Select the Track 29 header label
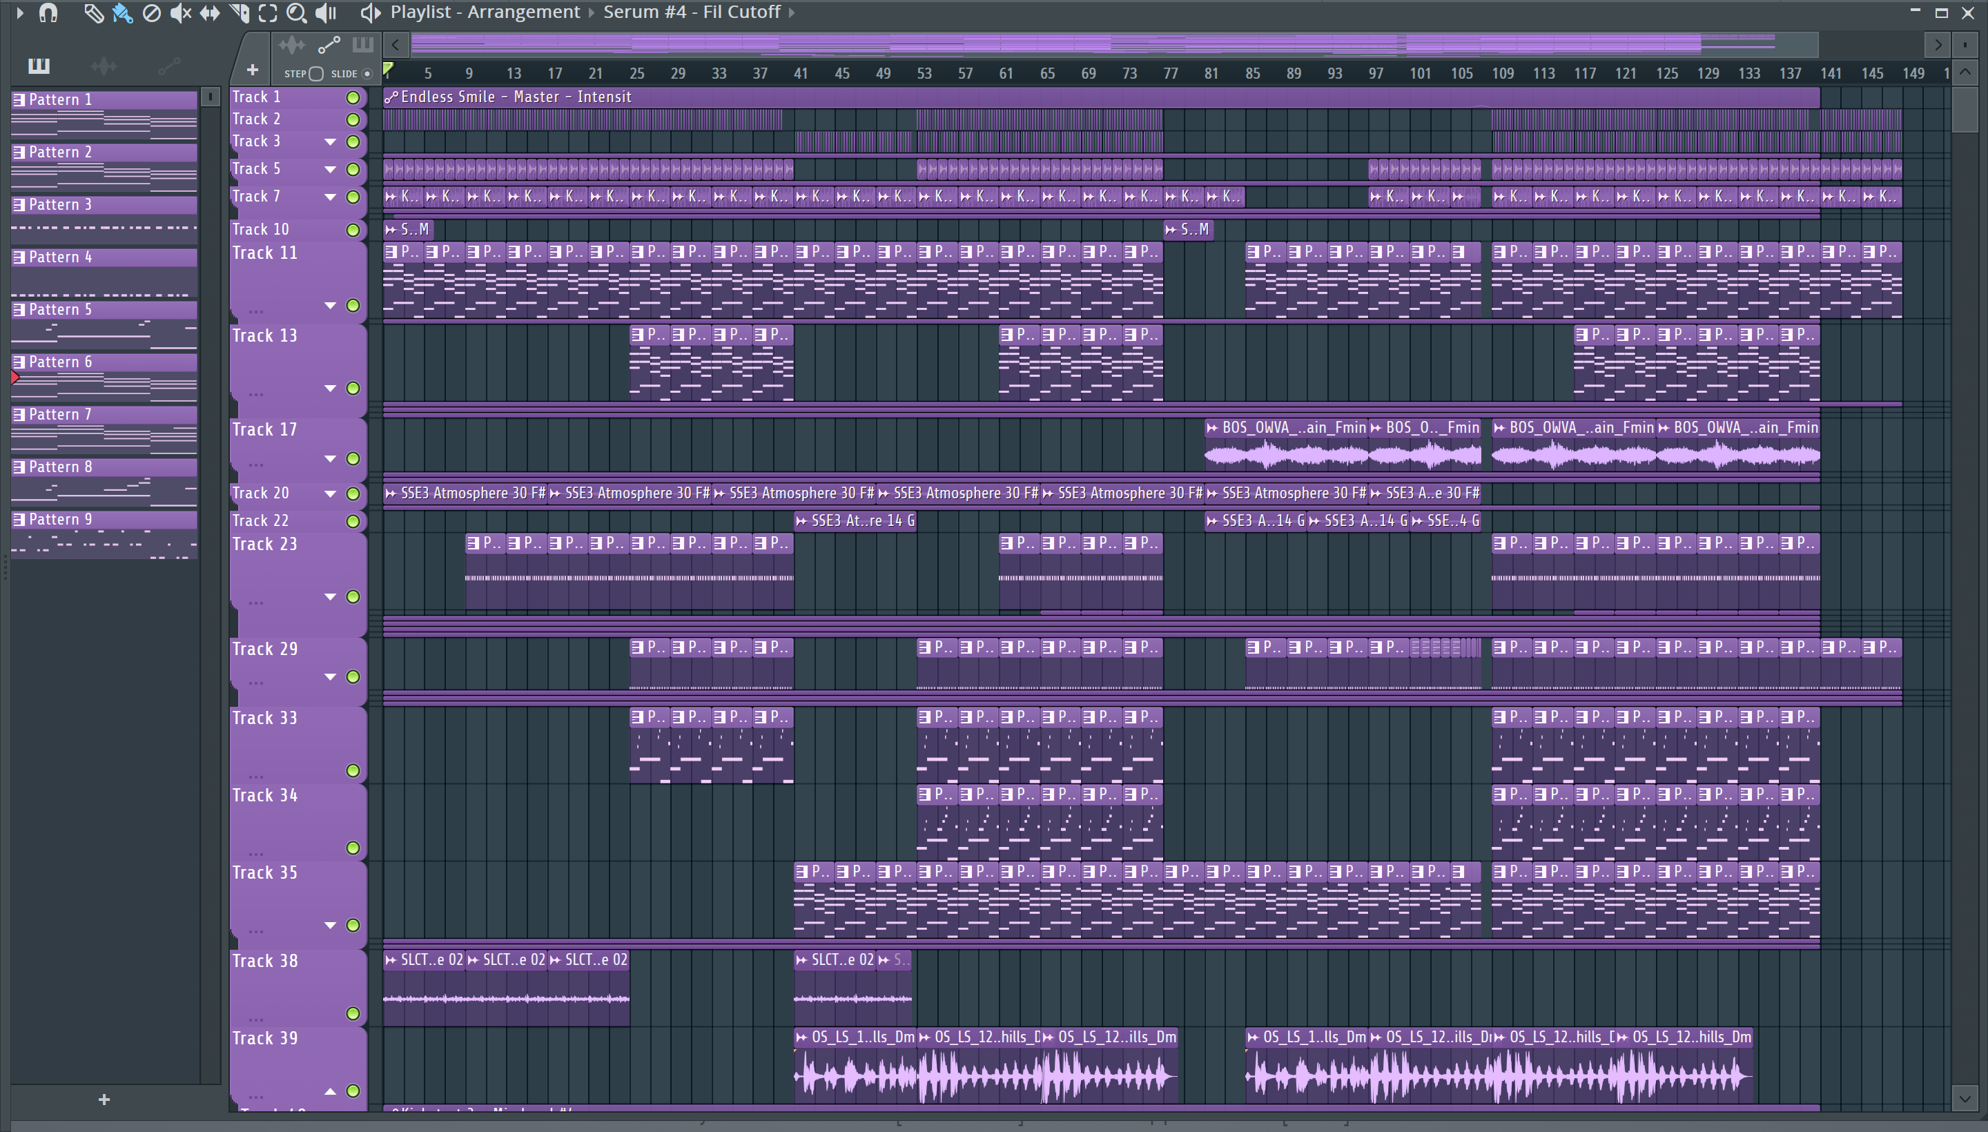 pos(264,650)
